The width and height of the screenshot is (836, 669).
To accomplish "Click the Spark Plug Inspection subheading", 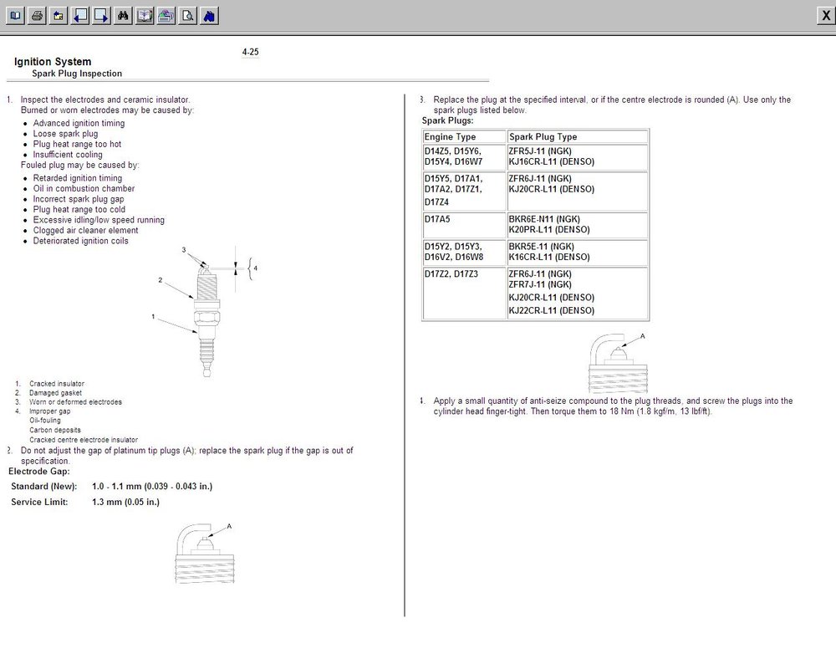I will (x=77, y=74).
